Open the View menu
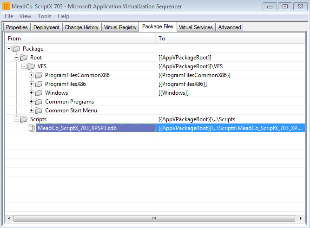310x228 pixels. pos(25,16)
